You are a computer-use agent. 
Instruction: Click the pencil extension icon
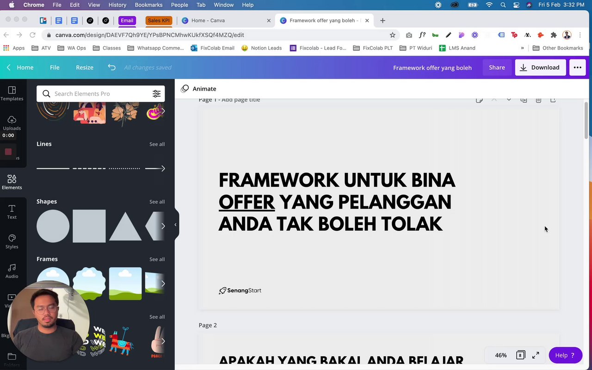[x=448, y=35]
